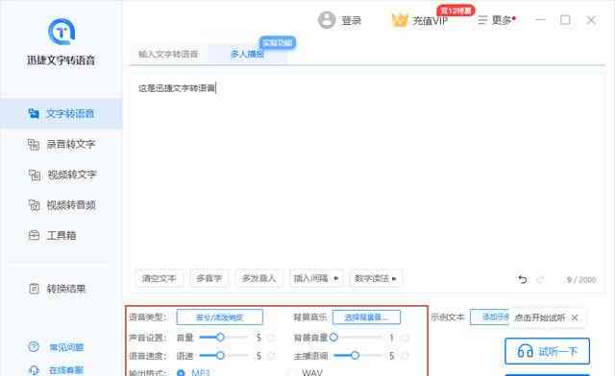Image resolution: width=615 pixels, height=376 pixels.
Task: Expand the 数字读法 dropdown
Action: click(x=376, y=278)
